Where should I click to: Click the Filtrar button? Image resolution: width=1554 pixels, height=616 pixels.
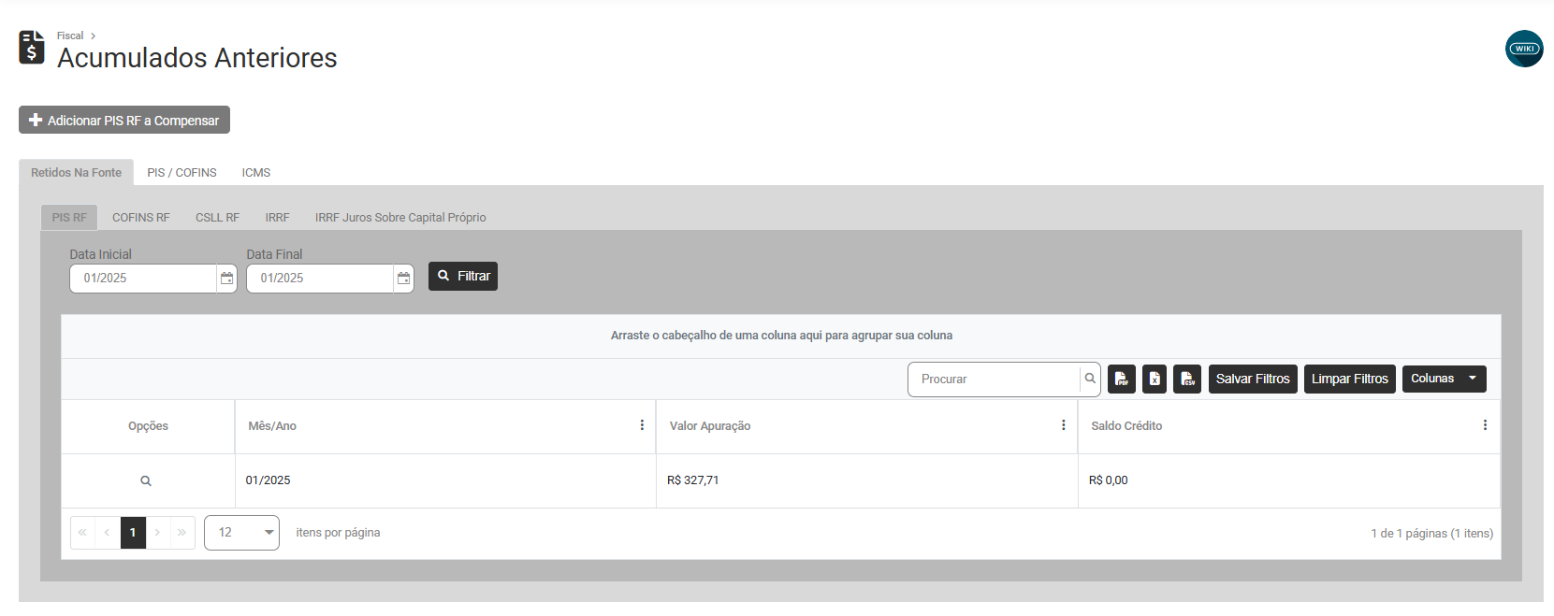[463, 276]
